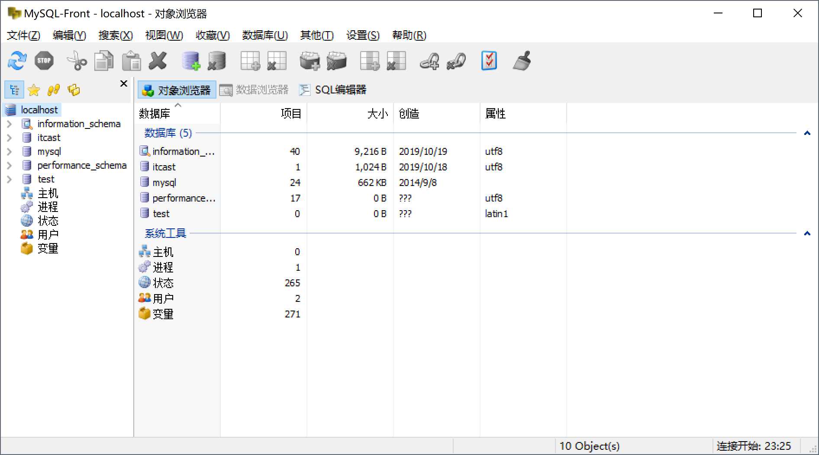The image size is (819, 455).
Task: Click the red STOP sign icon
Action: (x=44, y=61)
